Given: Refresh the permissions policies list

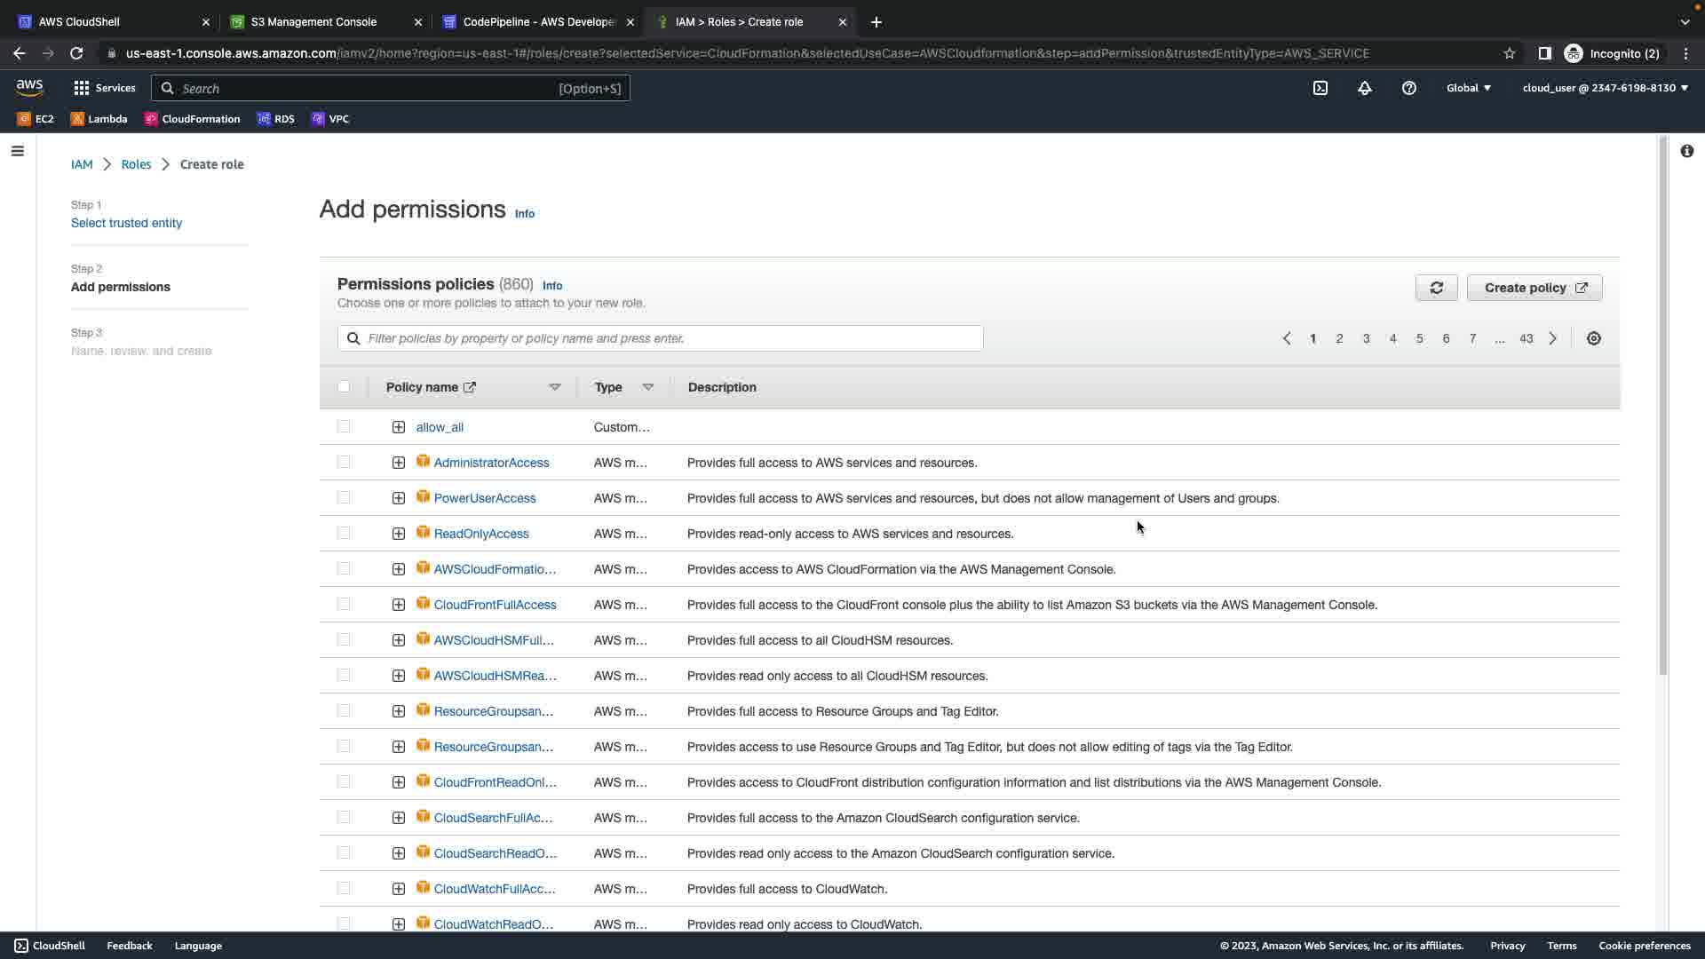Looking at the screenshot, I should pos(1436,288).
